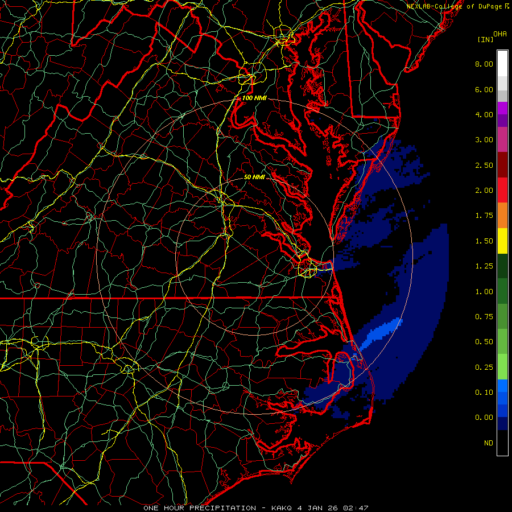Click the 'OHA' product code label
The height and width of the screenshot is (512, 512).
pos(500,34)
